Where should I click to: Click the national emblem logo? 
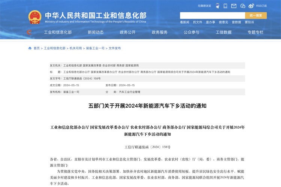coord(35,17)
